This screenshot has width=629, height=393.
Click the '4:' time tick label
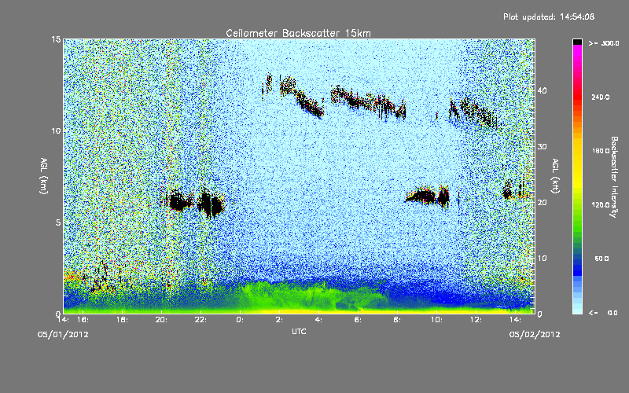[318, 320]
